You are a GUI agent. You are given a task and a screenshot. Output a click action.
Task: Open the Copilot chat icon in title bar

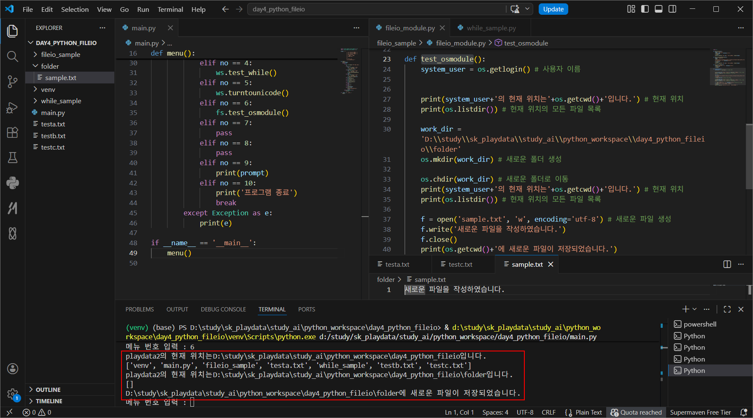pyautogui.click(x=515, y=9)
